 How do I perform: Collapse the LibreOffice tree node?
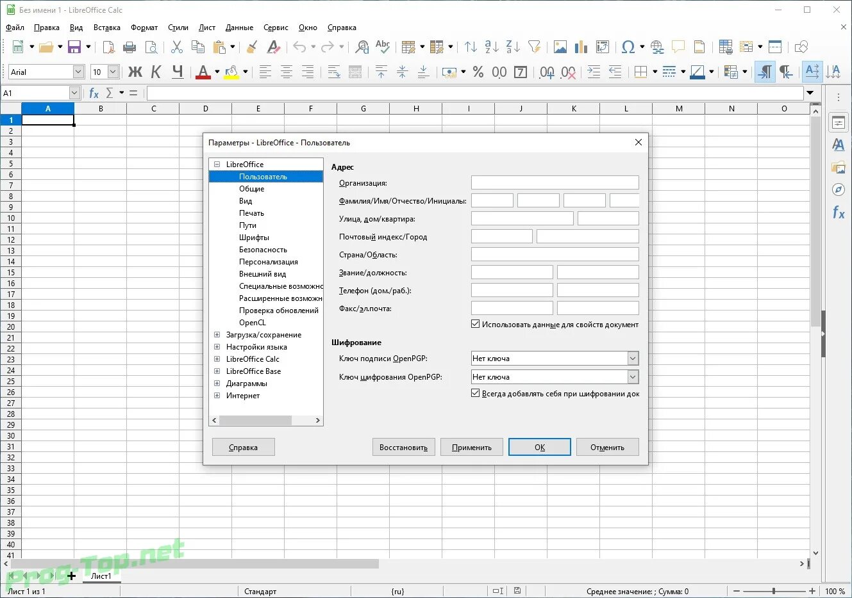[217, 164]
